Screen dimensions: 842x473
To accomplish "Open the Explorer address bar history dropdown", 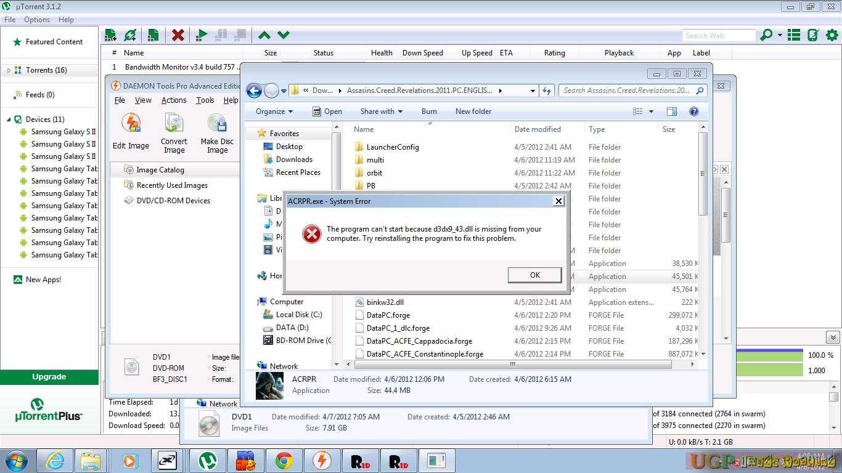I will (533, 91).
